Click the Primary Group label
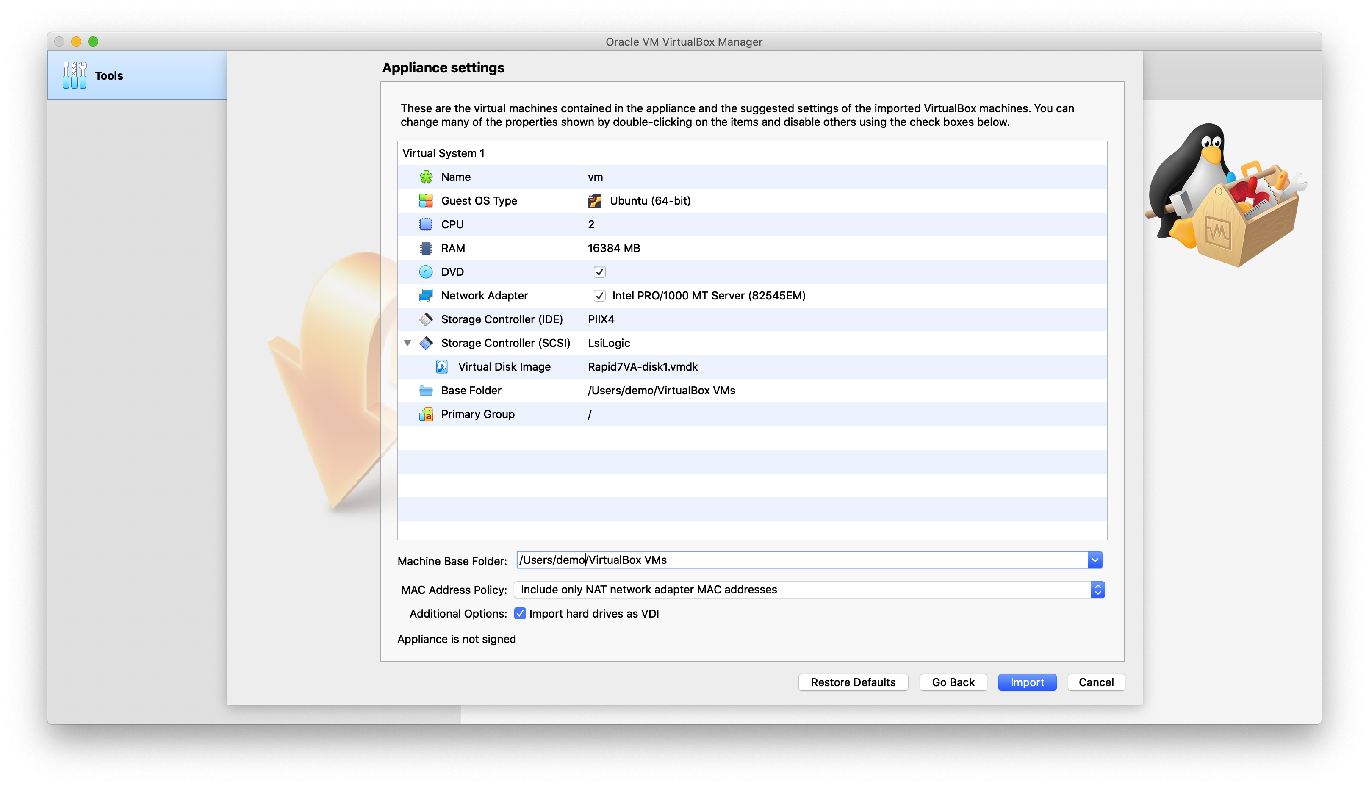 point(478,415)
